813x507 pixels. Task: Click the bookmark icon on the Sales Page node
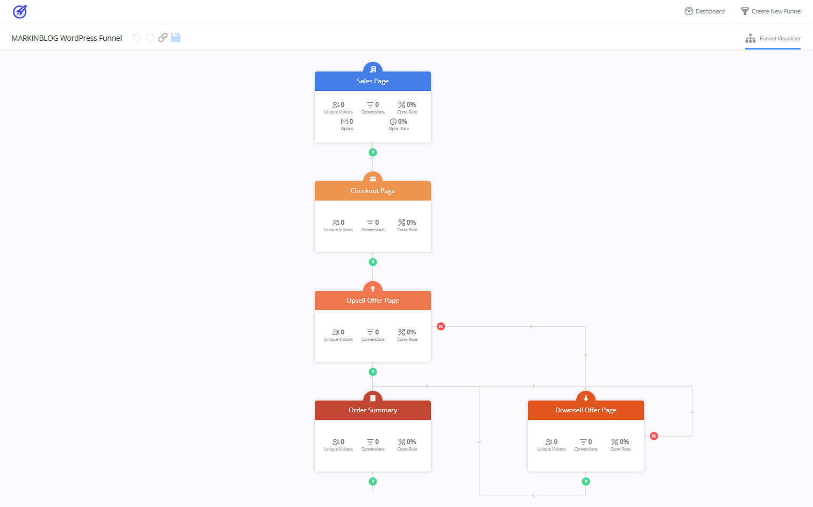click(373, 68)
